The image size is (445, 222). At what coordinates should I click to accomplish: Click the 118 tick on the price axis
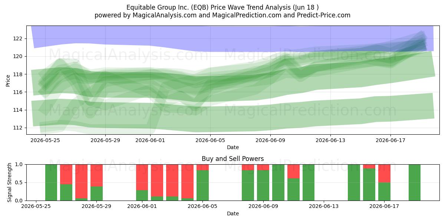coord(18,74)
